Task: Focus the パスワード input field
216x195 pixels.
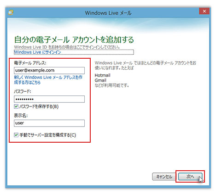Action: coord(49,99)
